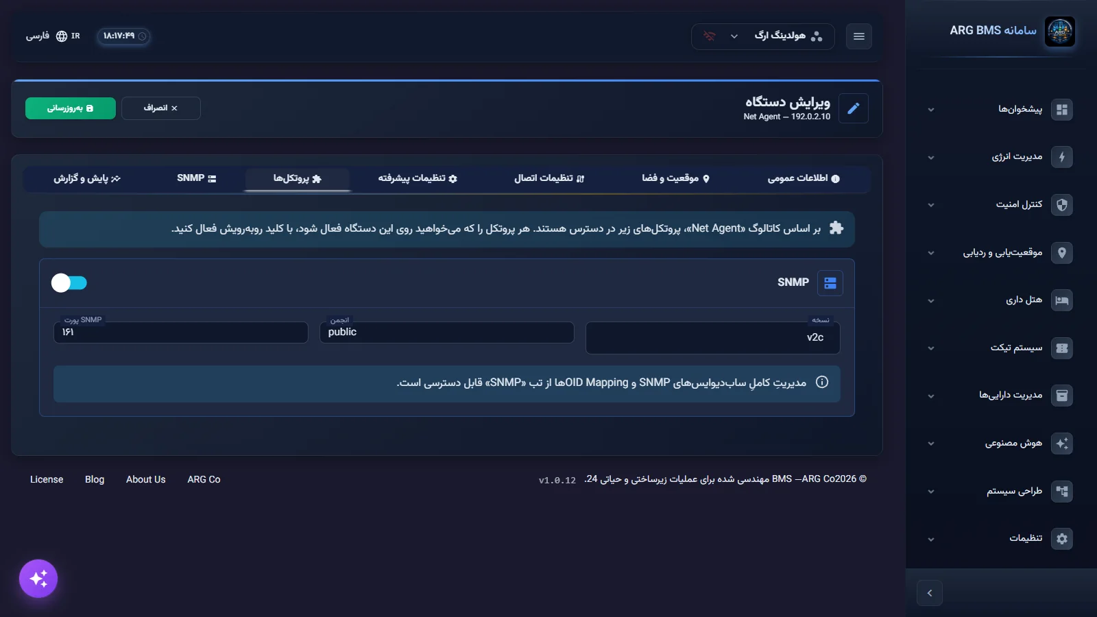
Task: Expand the کنترل امنیت menu chevron
Action: [x=931, y=205]
